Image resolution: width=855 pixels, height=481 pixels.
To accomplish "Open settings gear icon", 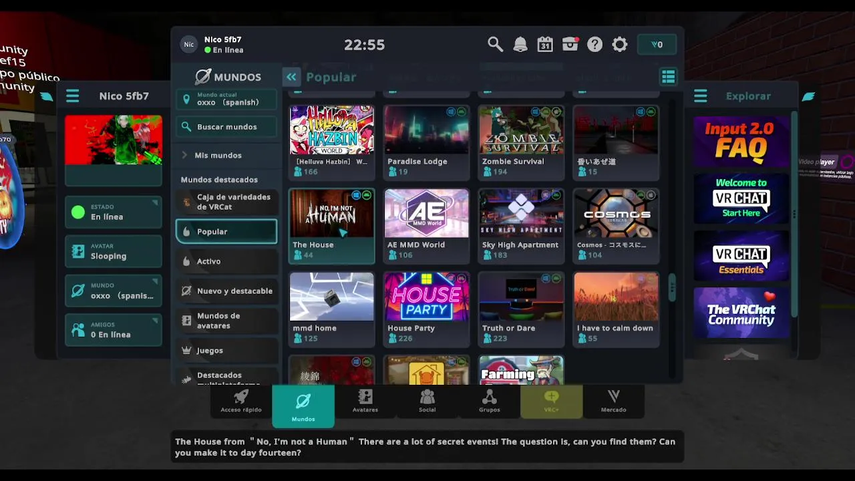I will (620, 45).
